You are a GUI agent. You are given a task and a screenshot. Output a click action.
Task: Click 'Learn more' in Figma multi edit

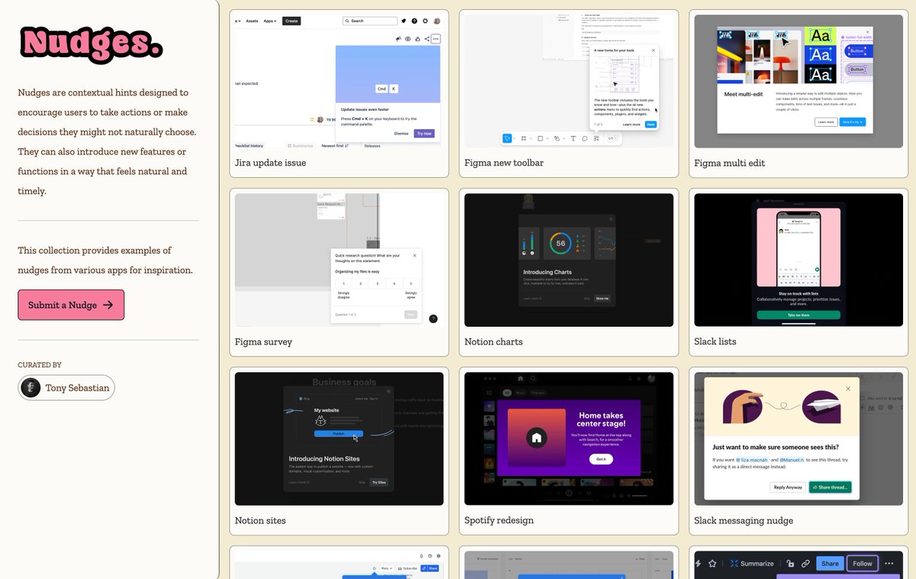click(825, 121)
